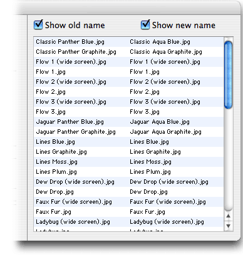This screenshot has height=255, width=243.
Task: Select new name Dew Drop (wide screen).jpg
Action: point(169,182)
